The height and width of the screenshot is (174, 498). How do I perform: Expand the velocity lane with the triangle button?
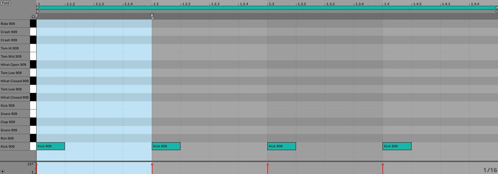click(3, 171)
